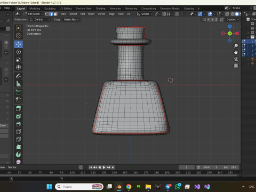The width and height of the screenshot is (256, 192).
Task: Open the Global transform orientation dropdown
Action: (145, 14)
